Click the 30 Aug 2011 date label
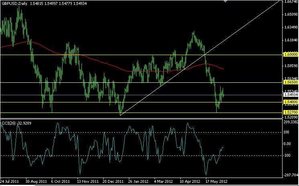The height and width of the screenshot is (186, 299). [x=36, y=181]
